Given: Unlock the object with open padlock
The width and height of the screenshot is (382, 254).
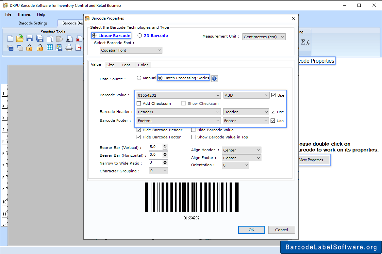Looking at the screenshot, I should coord(40,47).
